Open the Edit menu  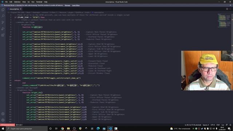11,2
